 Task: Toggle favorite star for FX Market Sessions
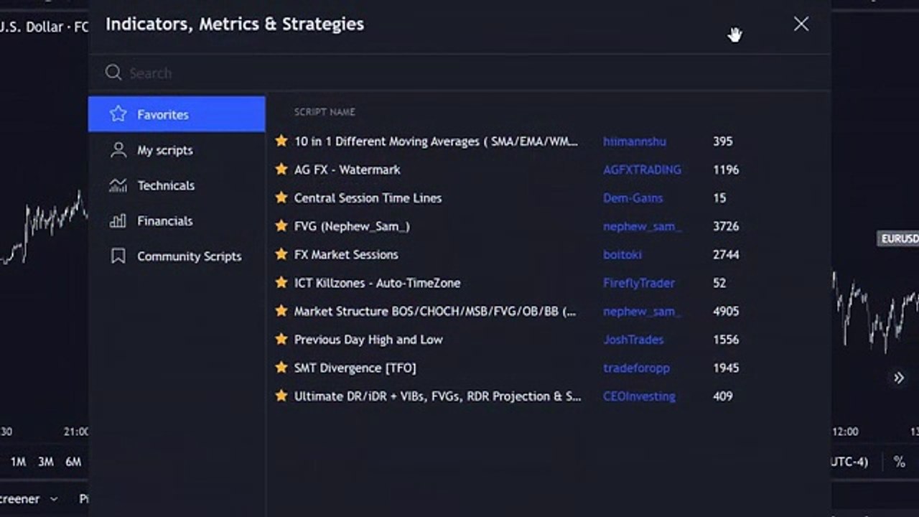tap(281, 254)
